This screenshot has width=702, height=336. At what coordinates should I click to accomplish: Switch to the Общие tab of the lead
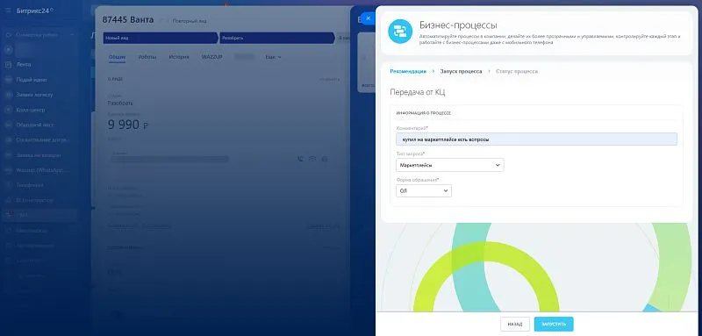point(117,57)
